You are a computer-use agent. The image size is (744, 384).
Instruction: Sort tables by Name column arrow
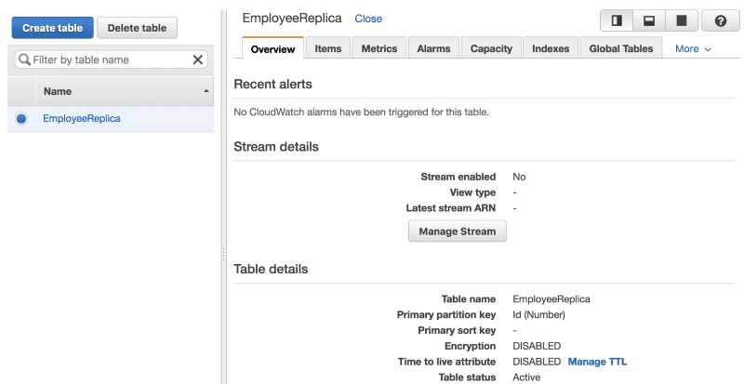[x=206, y=91]
